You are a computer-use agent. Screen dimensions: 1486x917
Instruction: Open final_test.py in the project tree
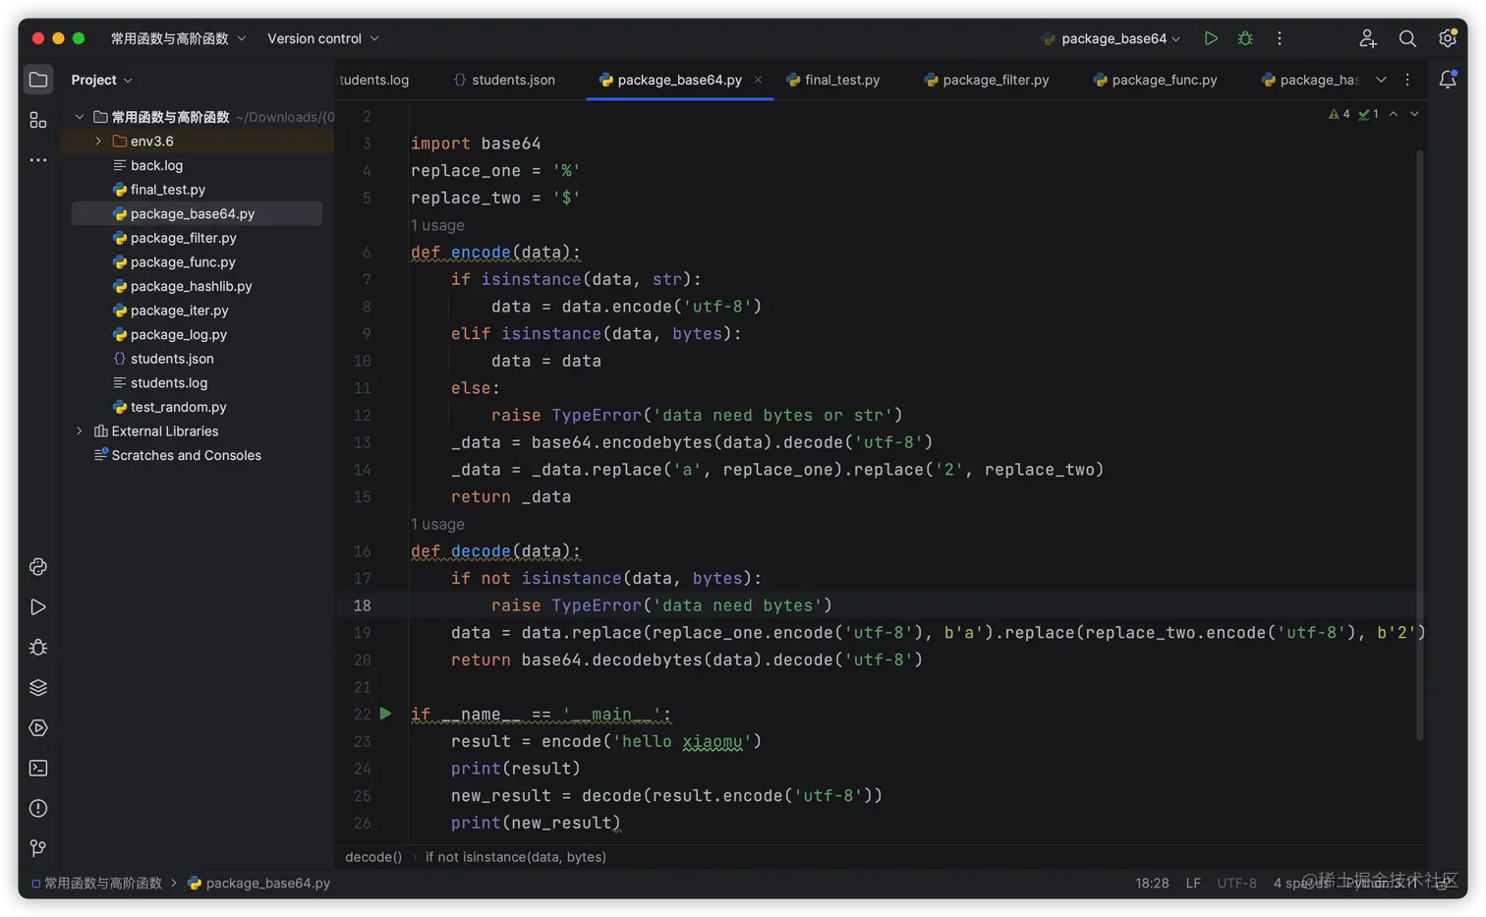[168, 190]
